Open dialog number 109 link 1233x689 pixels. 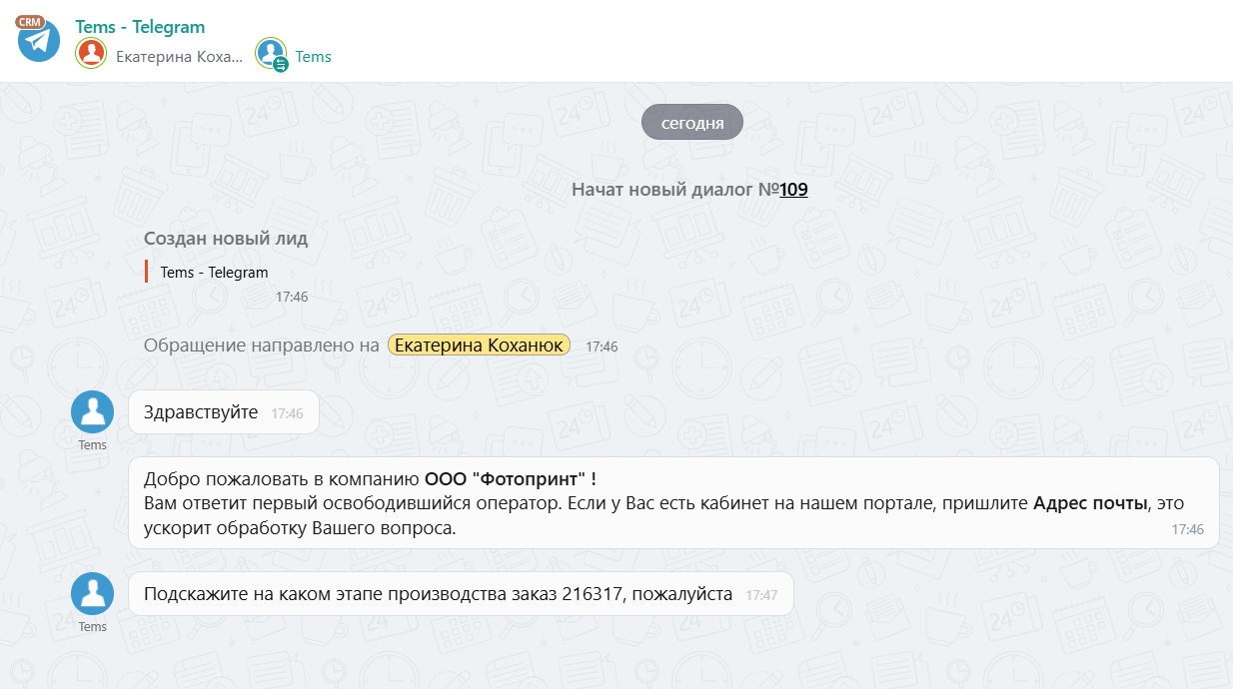[x=793, y=189]
